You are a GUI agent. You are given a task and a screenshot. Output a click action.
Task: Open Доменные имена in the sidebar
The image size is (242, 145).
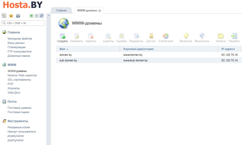19,56
